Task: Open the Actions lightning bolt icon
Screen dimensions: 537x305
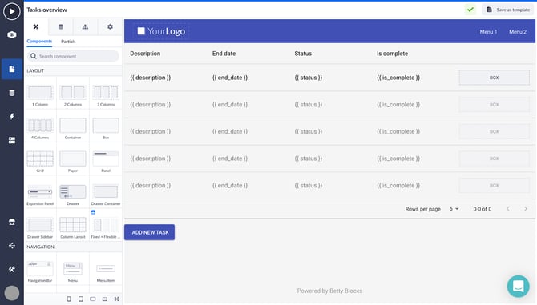Action: click(12, 117)
